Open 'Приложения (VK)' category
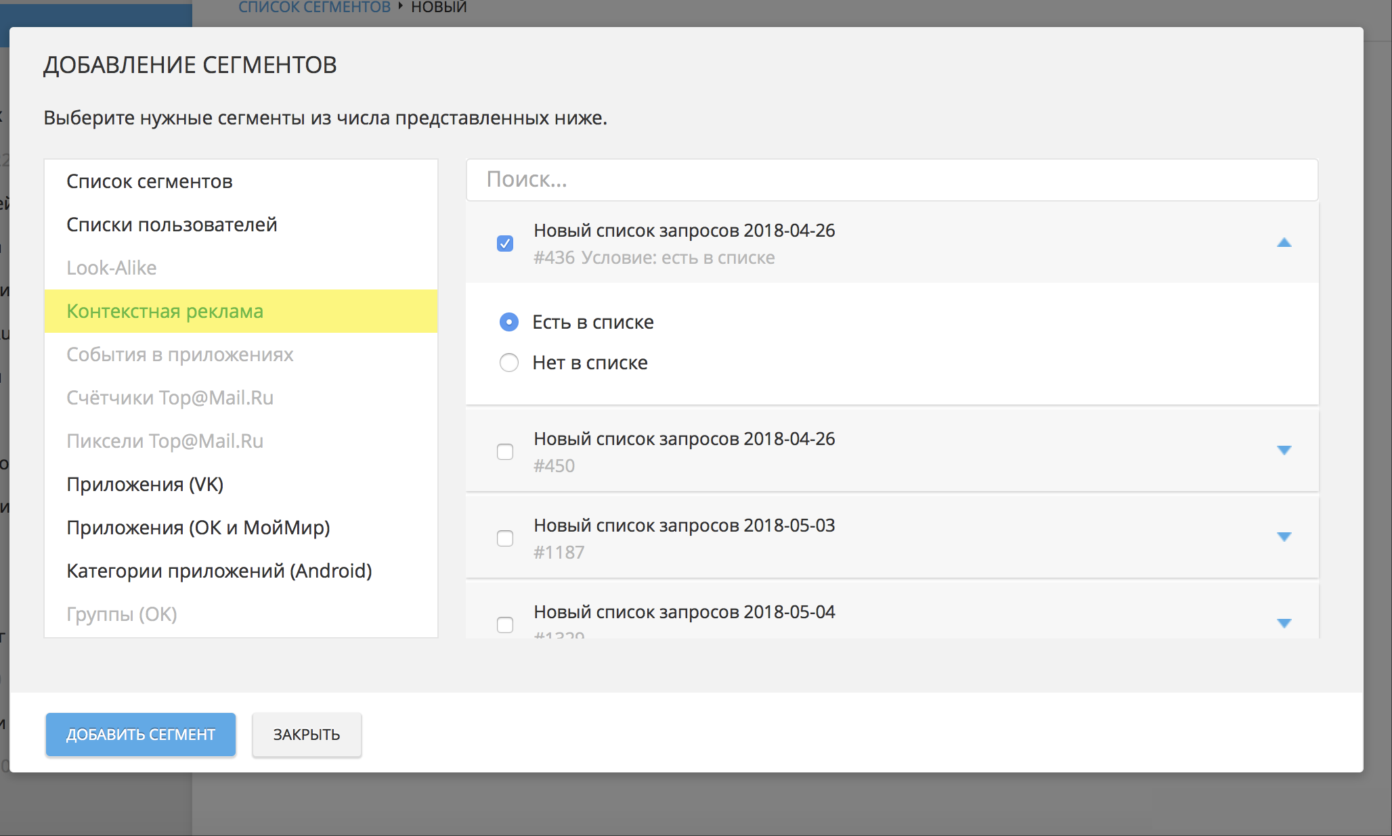This screenshot has width=1392, height=836. [x=145, y=484]
